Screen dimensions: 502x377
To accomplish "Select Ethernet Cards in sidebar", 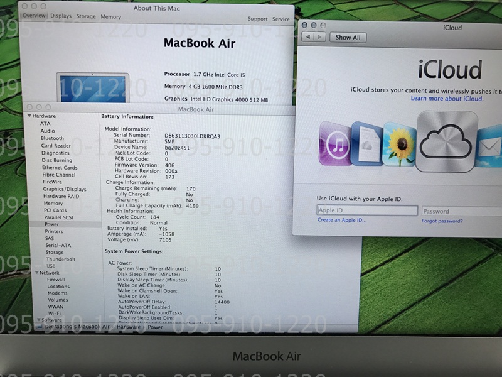I will 60,167.
